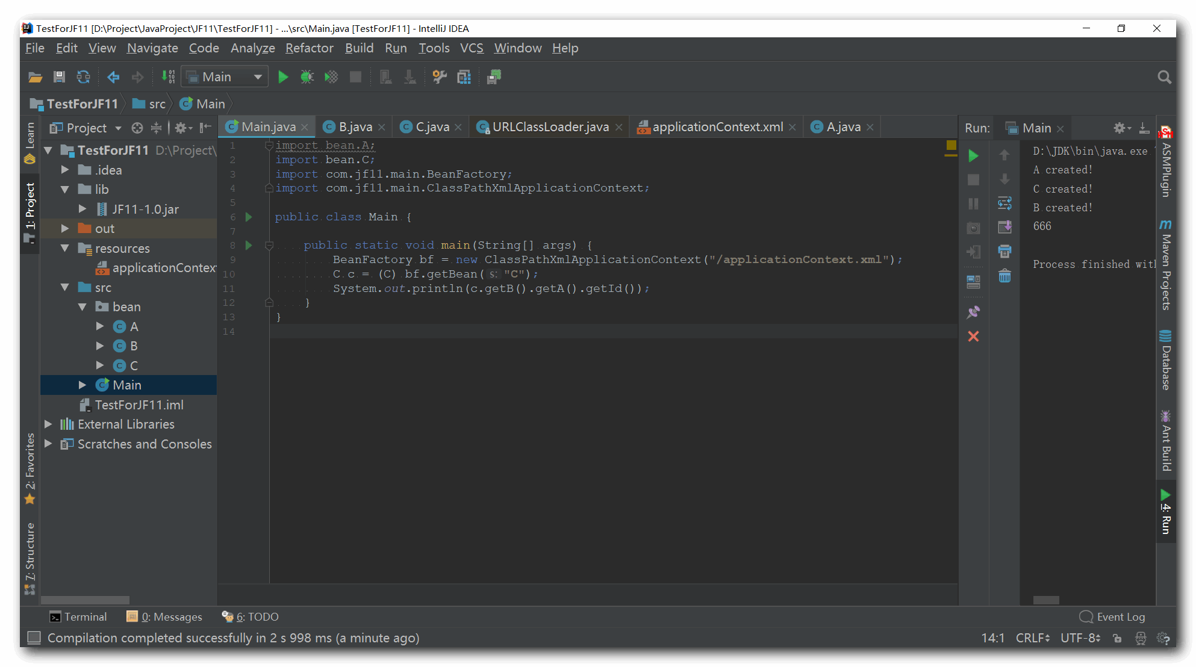Viewport: 1196px width, 667px height.
Task: Click Scroll to end icon in Run console
Action: pos(1004,227)
